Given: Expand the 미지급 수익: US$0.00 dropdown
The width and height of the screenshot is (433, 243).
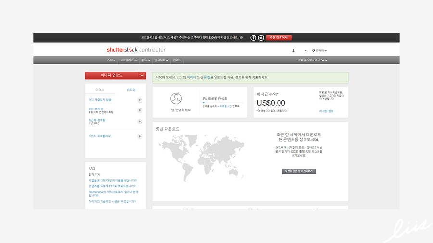Looking at the screenshot, I should pos(312,61).
